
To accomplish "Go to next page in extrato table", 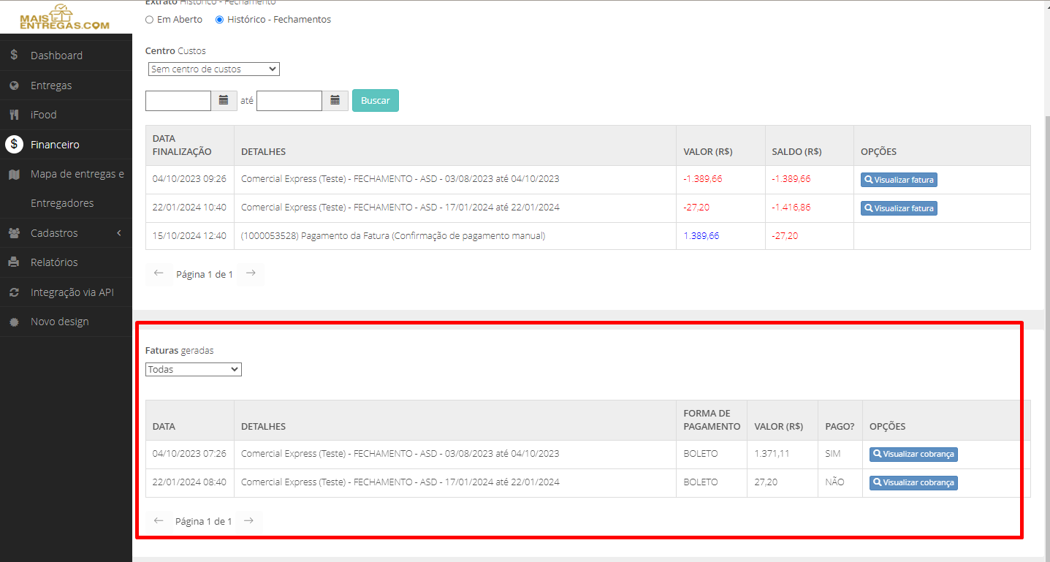I will [x=251, y=273].
